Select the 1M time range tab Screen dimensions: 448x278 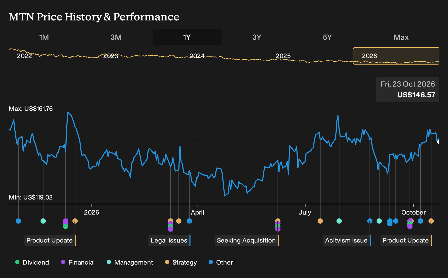[x=44, y=37]
